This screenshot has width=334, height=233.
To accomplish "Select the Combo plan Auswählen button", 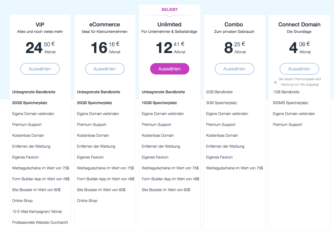I will click(235, 69).
